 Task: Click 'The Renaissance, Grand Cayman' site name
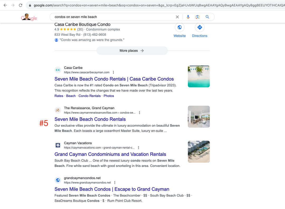[x=89, y=108]
